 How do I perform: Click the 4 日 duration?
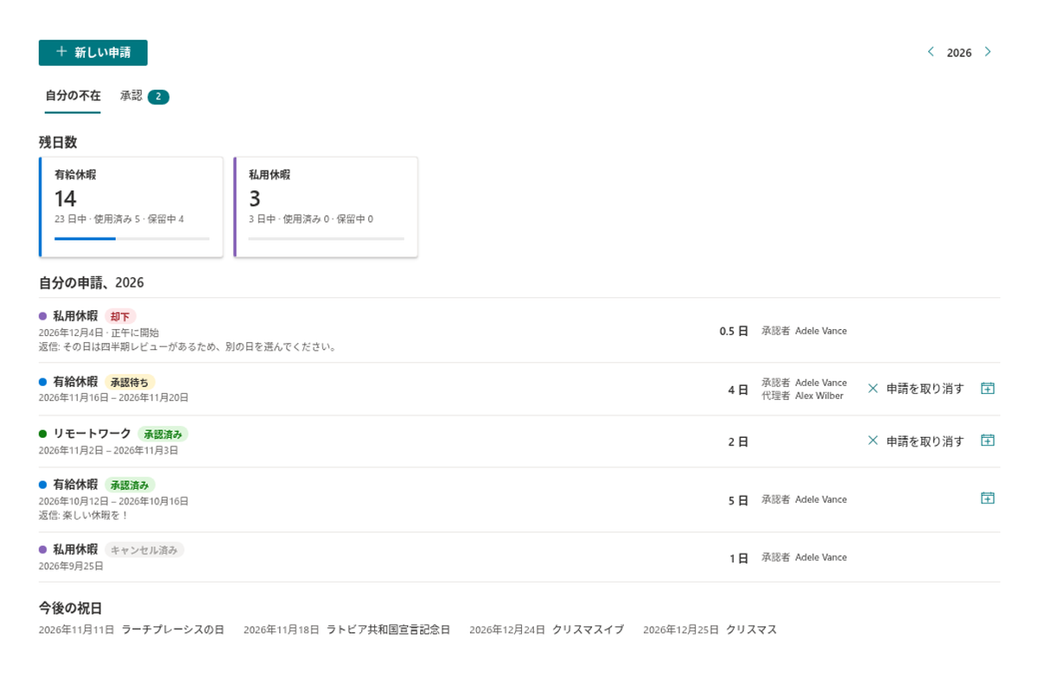point(738,390)
